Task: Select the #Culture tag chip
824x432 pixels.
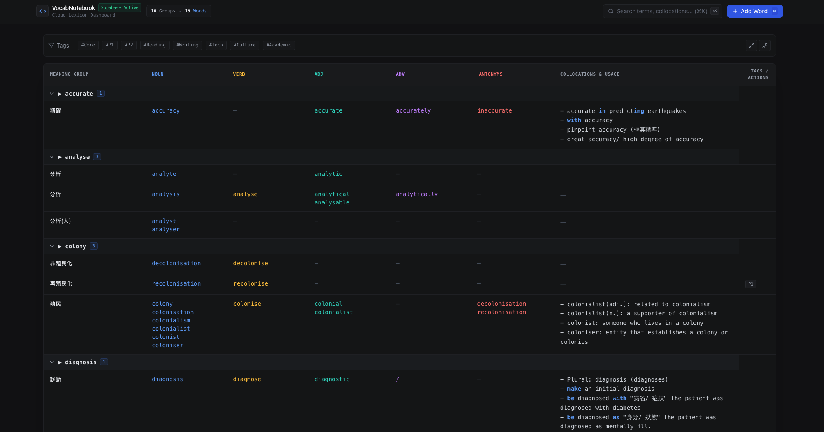Action: click(245, 45)
